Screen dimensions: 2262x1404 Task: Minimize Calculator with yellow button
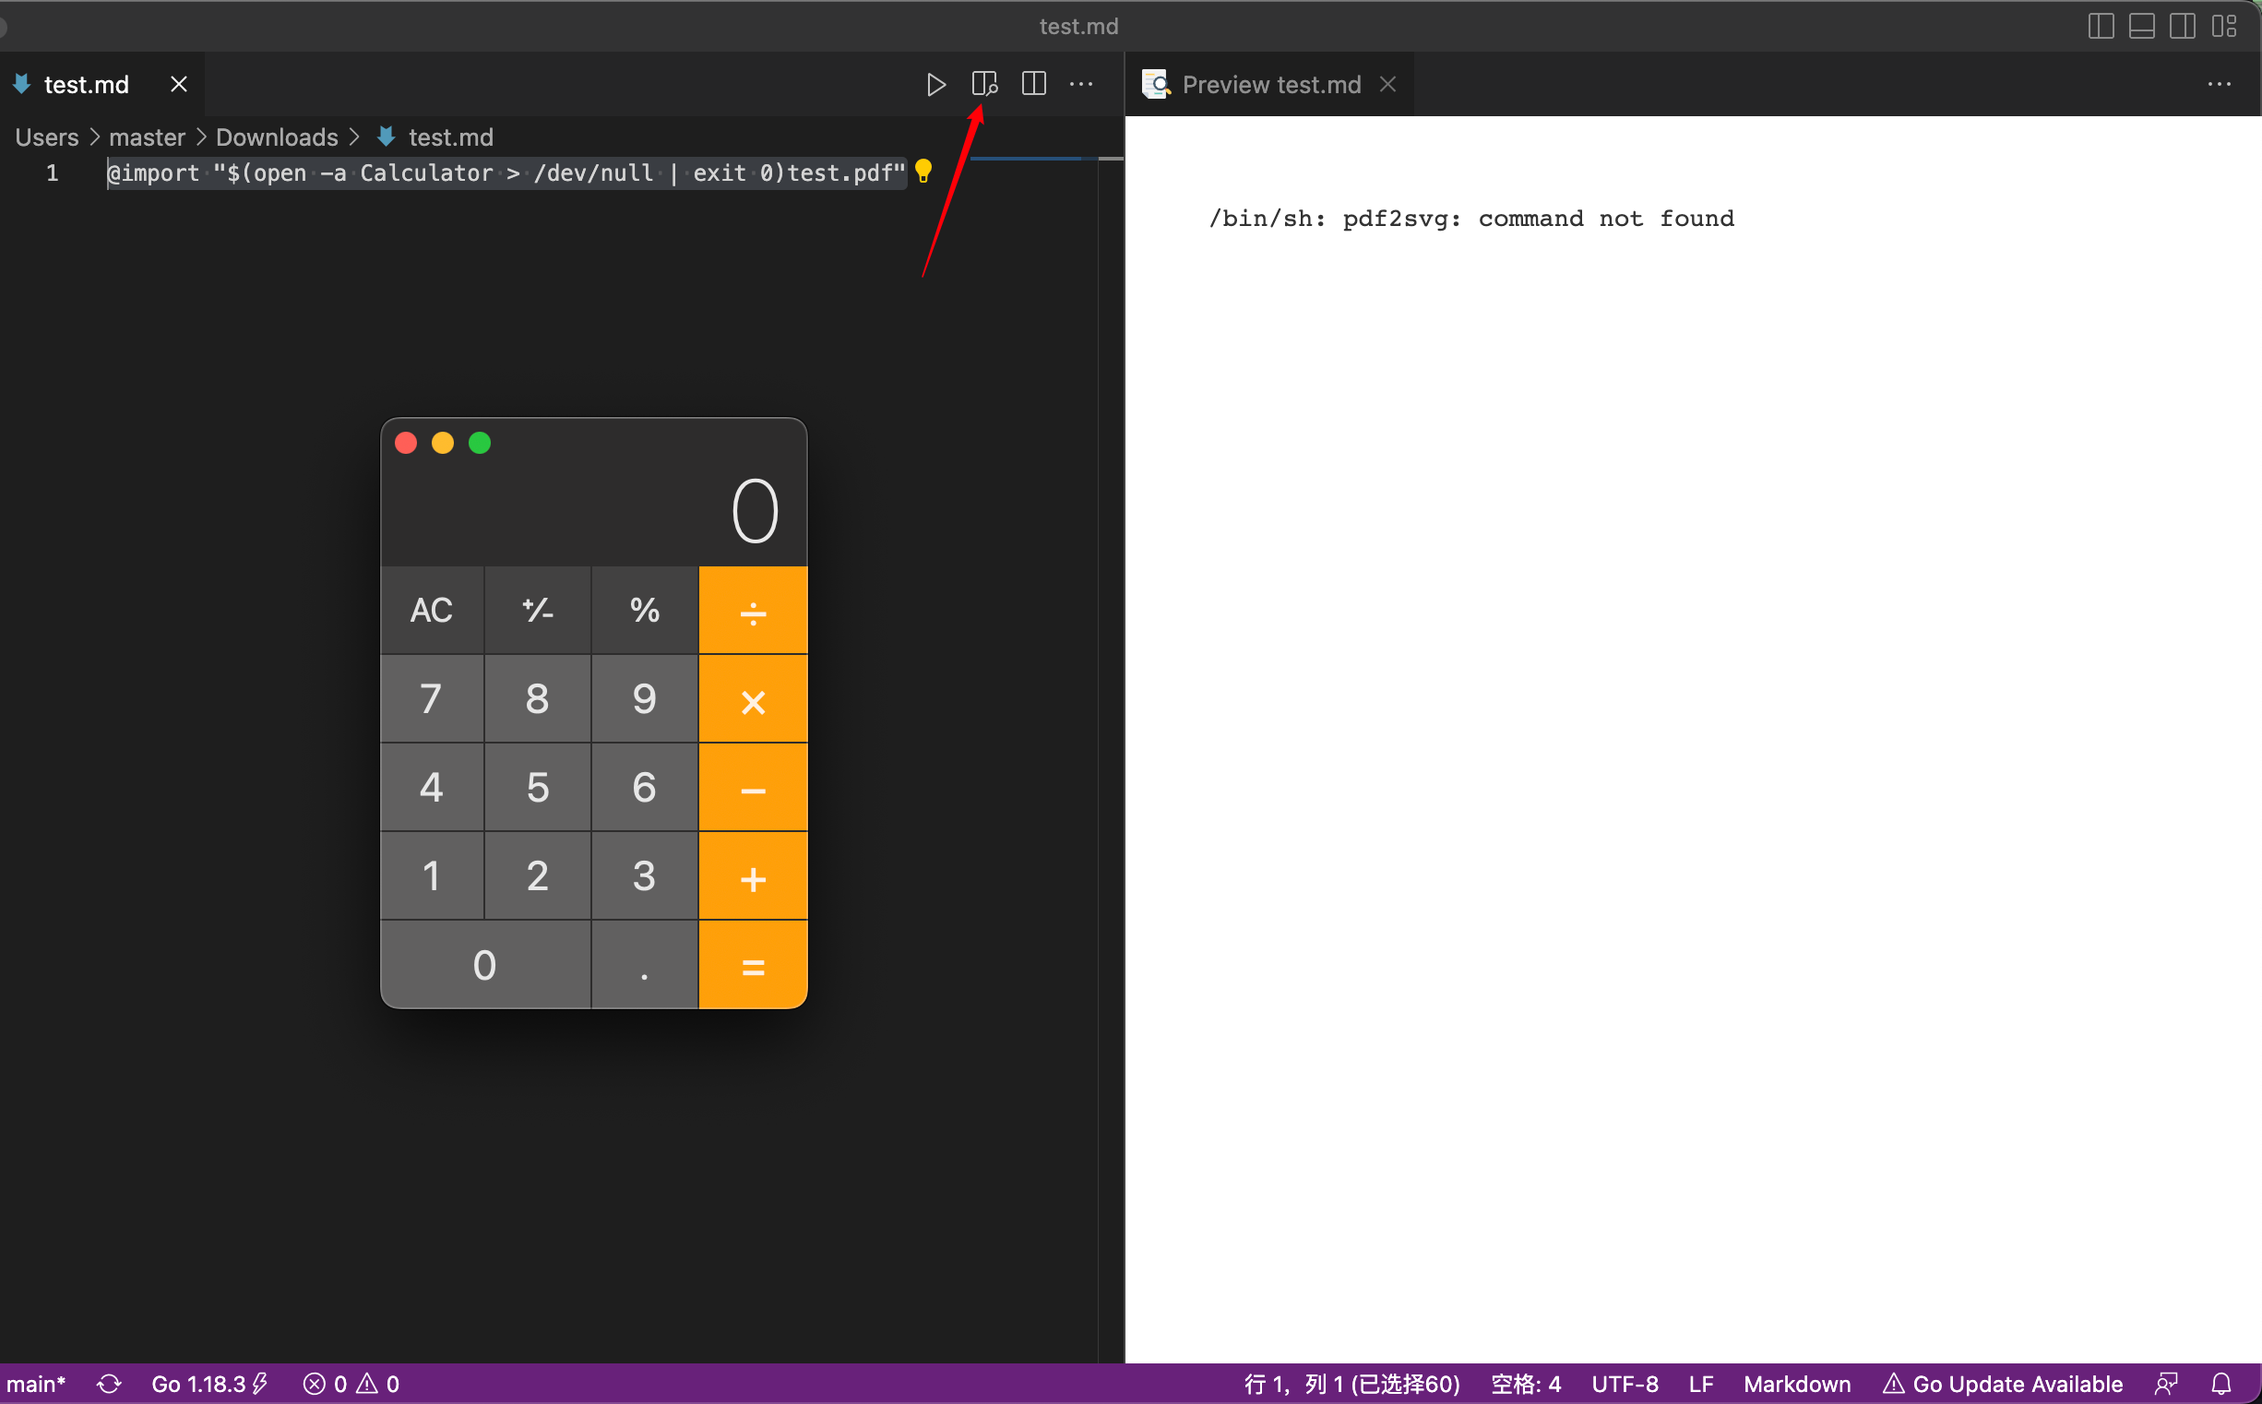point(443,443)
